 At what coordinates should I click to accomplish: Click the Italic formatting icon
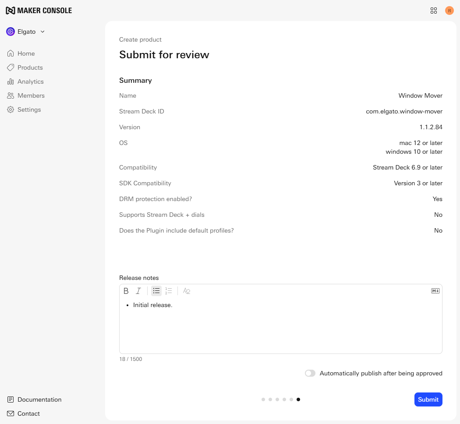point(138,291)
